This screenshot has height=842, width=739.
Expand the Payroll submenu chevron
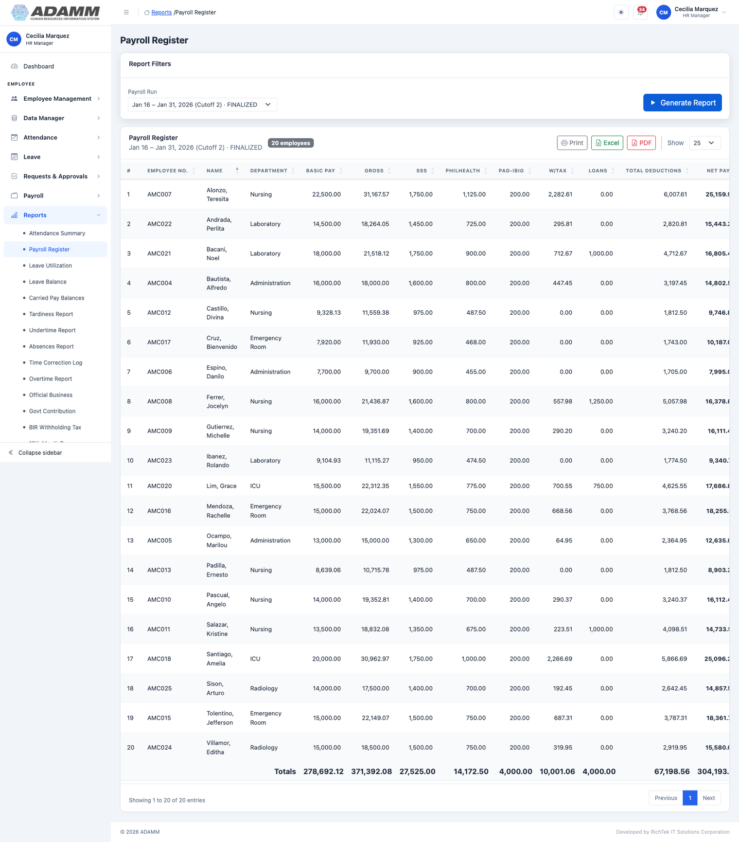pyautogui.click(x=99, y=196)
